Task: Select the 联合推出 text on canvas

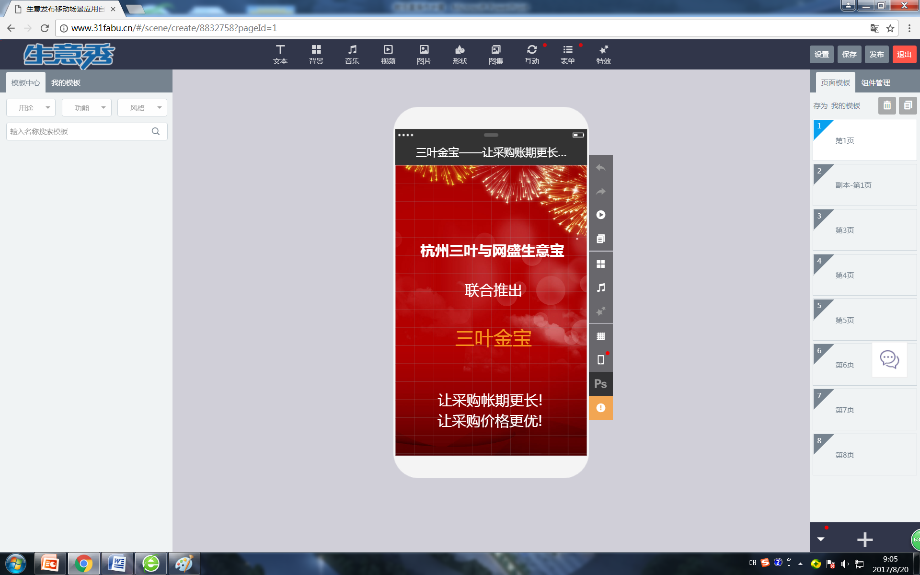Action: click(493, 290)
